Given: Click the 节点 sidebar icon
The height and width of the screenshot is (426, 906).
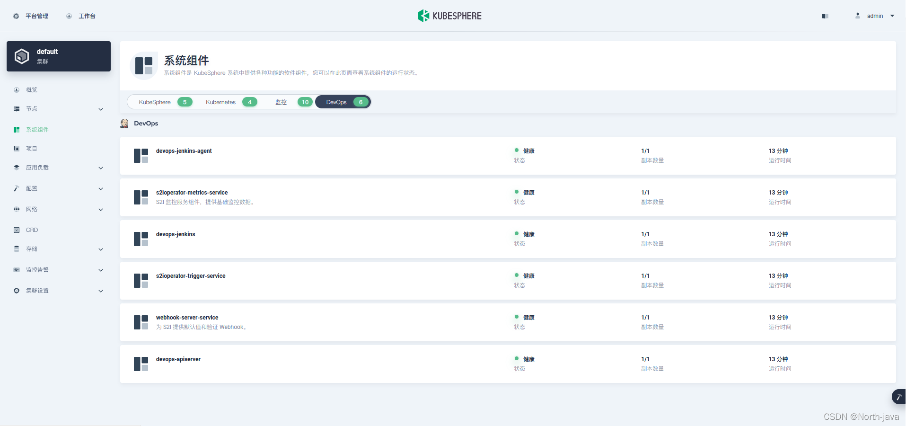Looking at the screenshot, I should [17, 109].
